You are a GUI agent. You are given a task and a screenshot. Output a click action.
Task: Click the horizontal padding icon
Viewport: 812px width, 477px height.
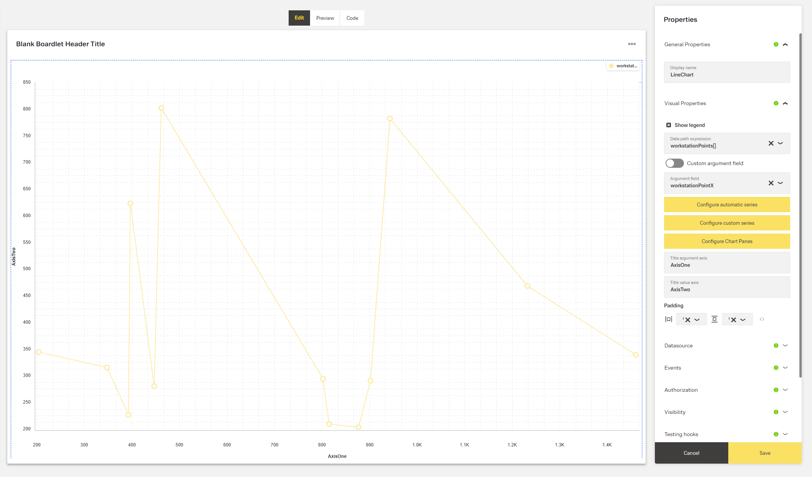click(x=669, y=319)
